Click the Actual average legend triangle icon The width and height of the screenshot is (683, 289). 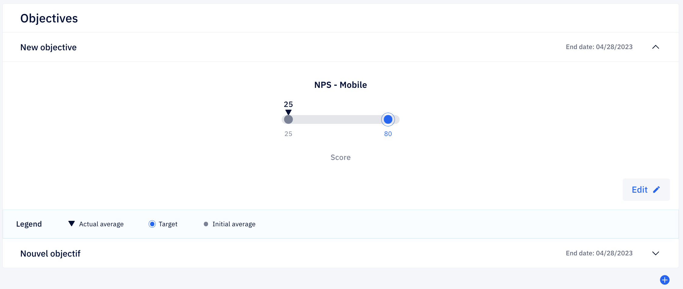tap(72, 224)
